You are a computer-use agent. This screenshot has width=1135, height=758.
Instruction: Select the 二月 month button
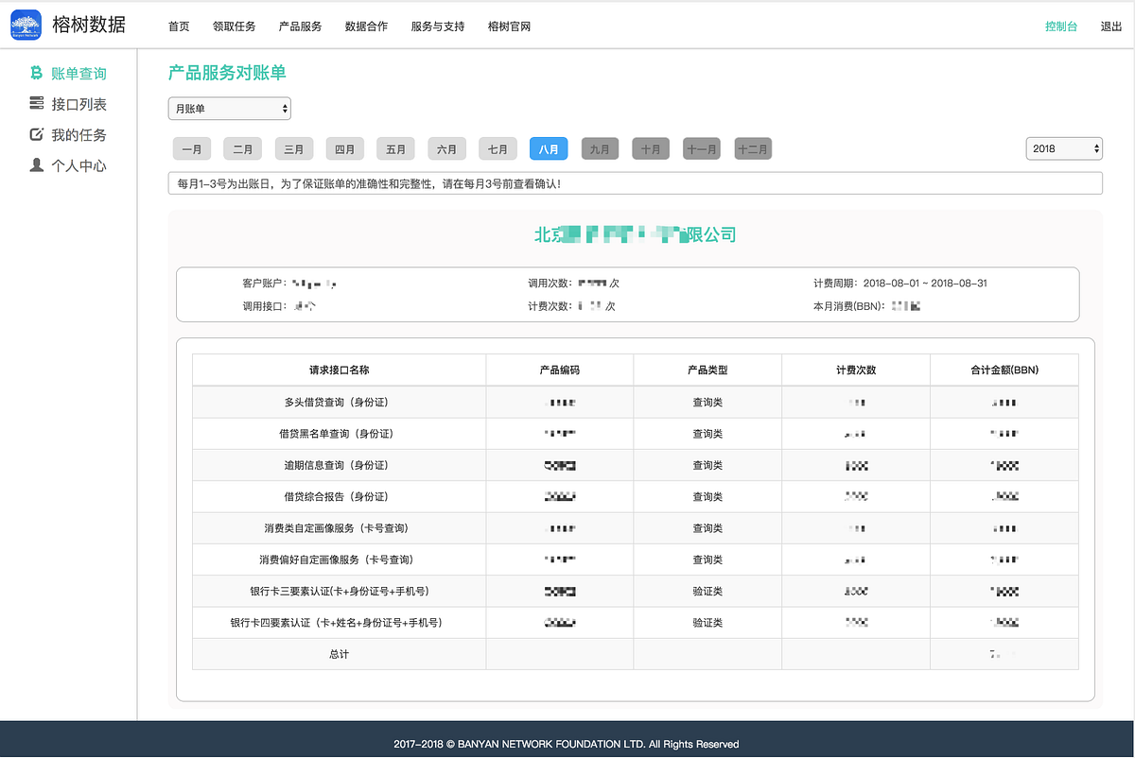(243, 148)
